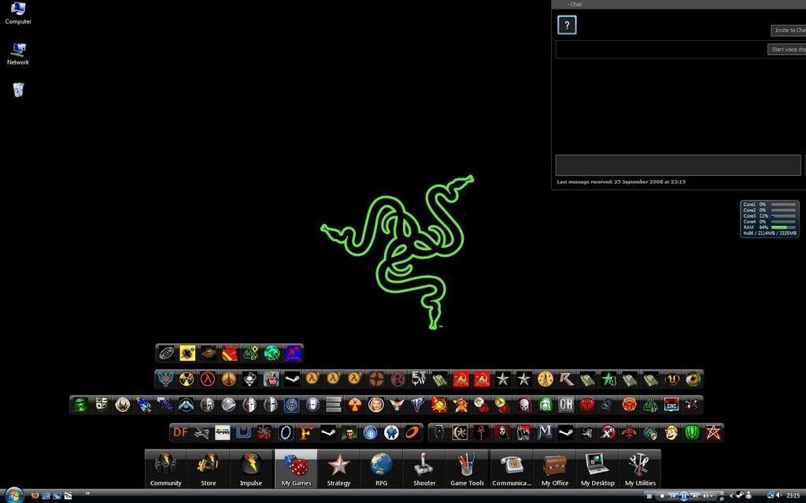This screenshot has width=806, height=503.
Task: Open the My Desktop dock tab
Action: (x=597, y=468)
